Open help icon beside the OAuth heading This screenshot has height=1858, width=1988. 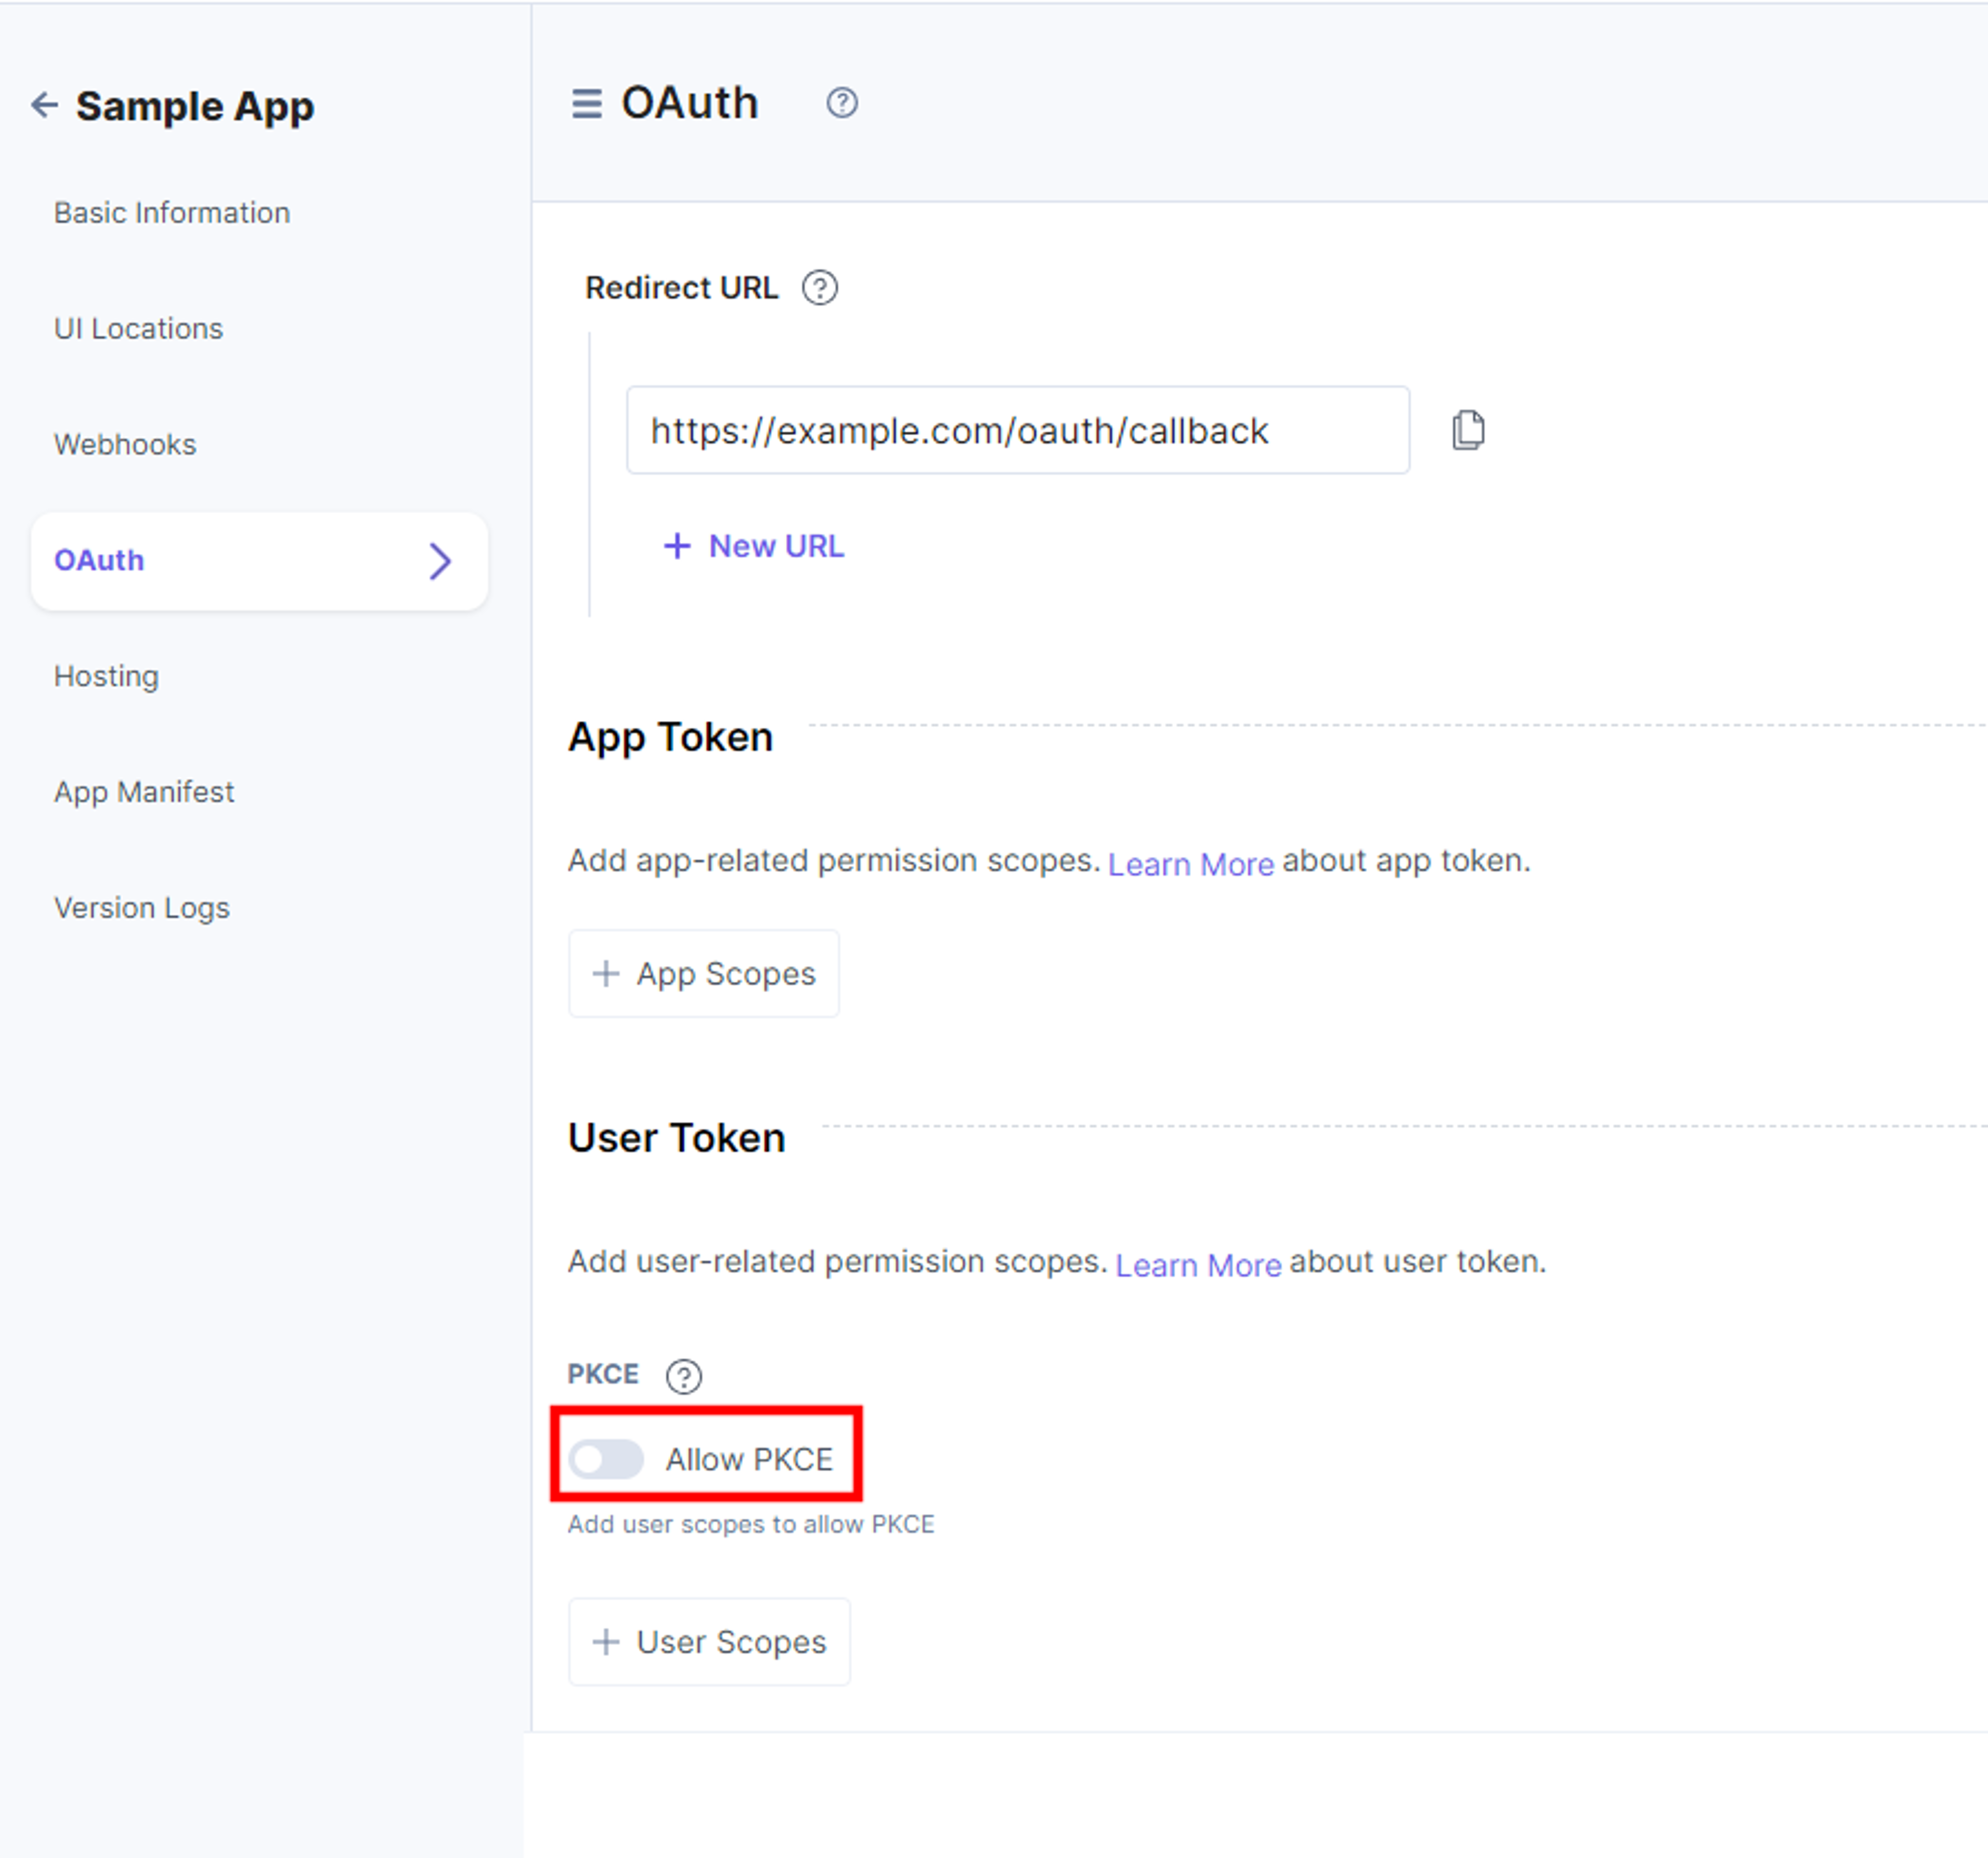tap(842, 103)
